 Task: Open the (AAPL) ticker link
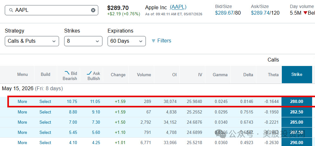click(178, 7)
